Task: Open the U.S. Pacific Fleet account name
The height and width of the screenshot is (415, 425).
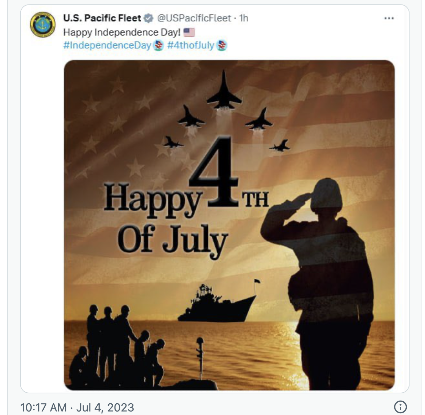Action: 102,18
